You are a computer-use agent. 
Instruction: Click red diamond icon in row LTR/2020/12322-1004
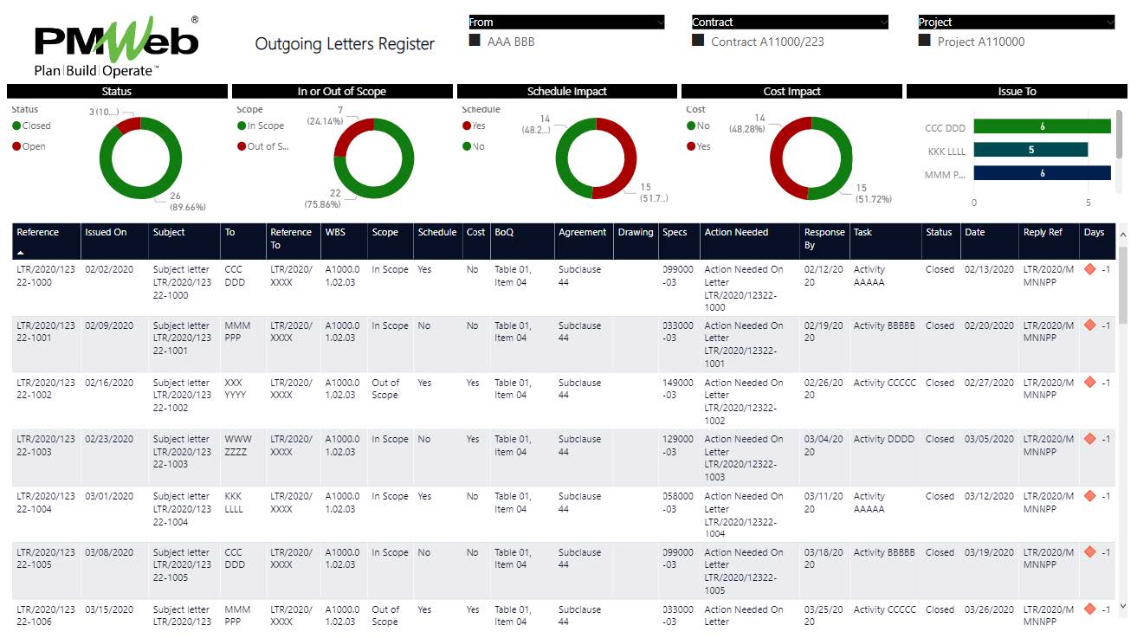(1090, 496)
